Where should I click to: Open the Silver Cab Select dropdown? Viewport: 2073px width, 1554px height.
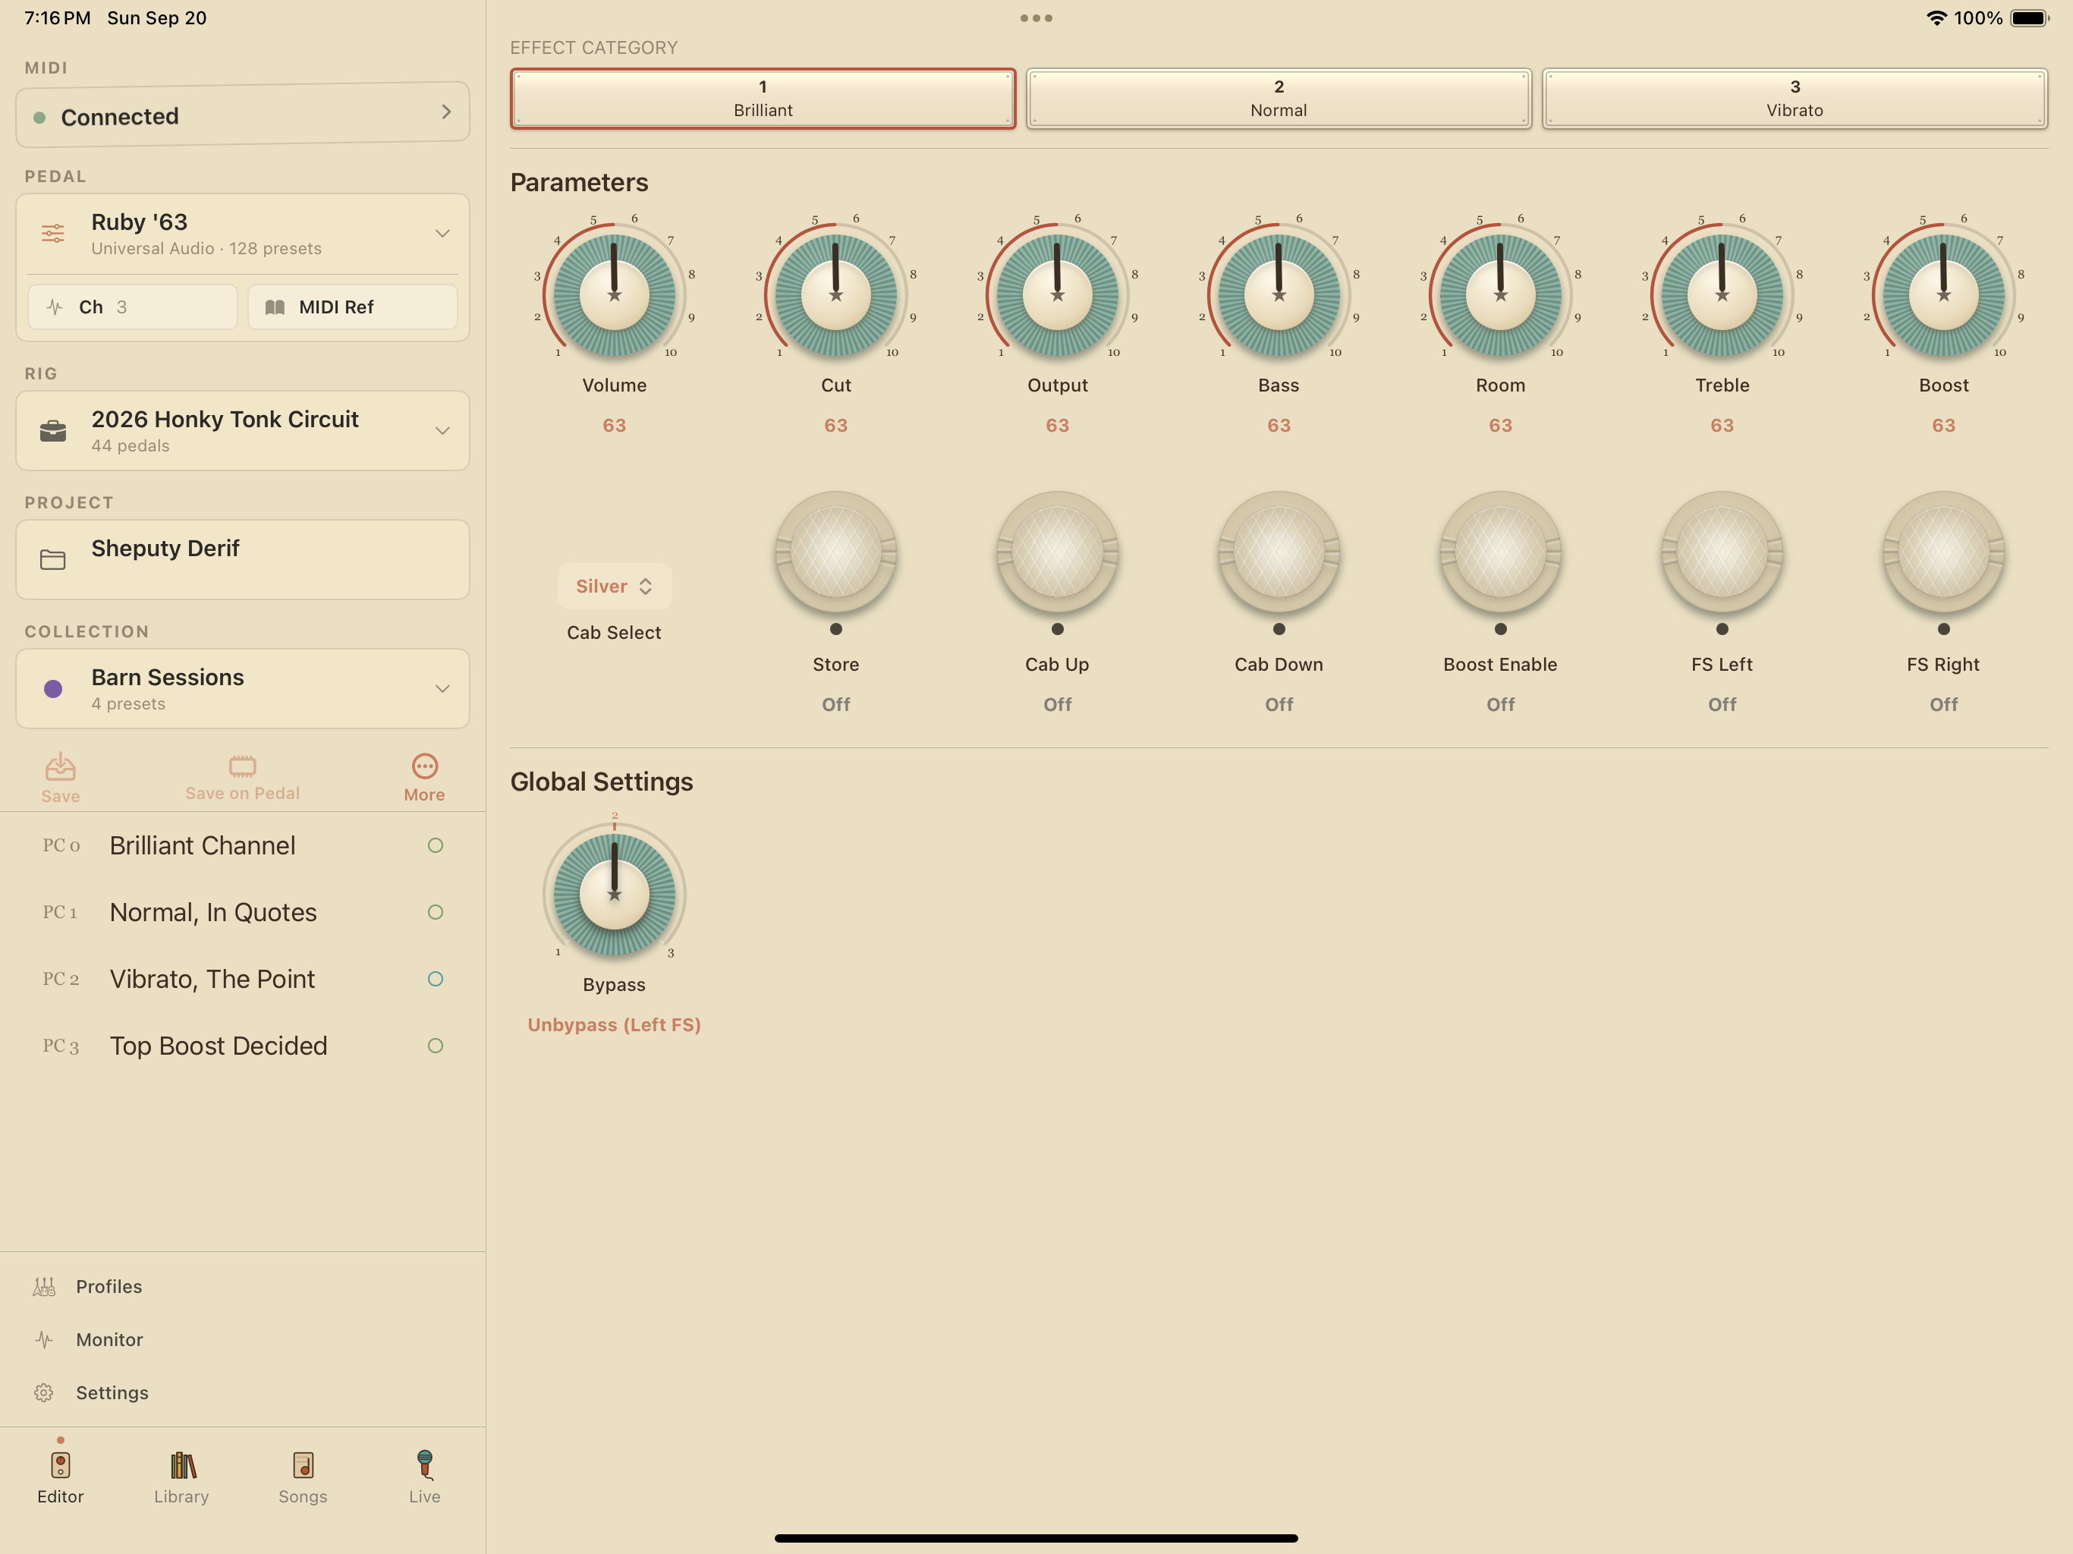(614, 587)
